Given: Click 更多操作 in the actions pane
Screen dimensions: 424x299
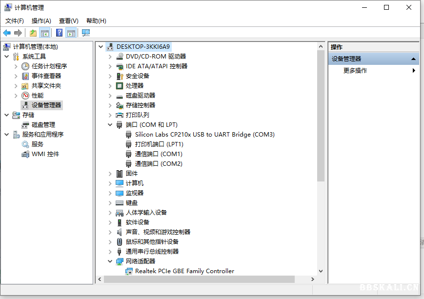Looking at the screenshot, I should pos(355,70).
